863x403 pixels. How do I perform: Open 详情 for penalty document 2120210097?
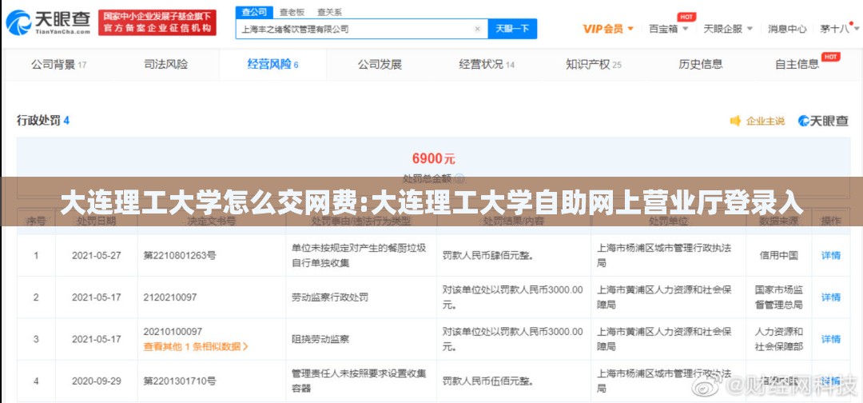tap(830, 297)
